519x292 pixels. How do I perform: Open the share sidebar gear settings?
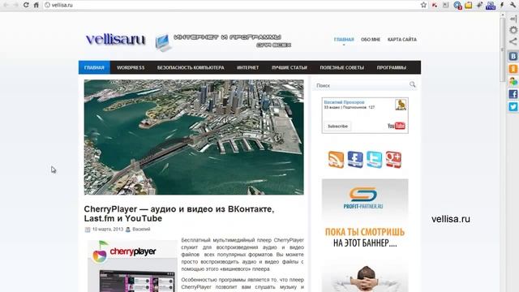coord(513,30)
